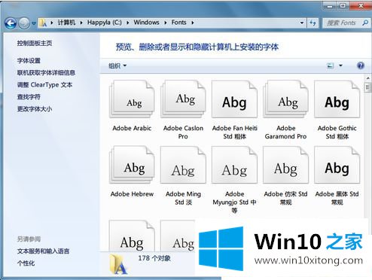Open 更改字体大小 link
Viewport: 372px width, 280px height.
(x=35, y=109)
